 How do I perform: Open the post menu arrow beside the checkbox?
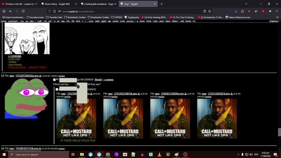coord(57,80)
